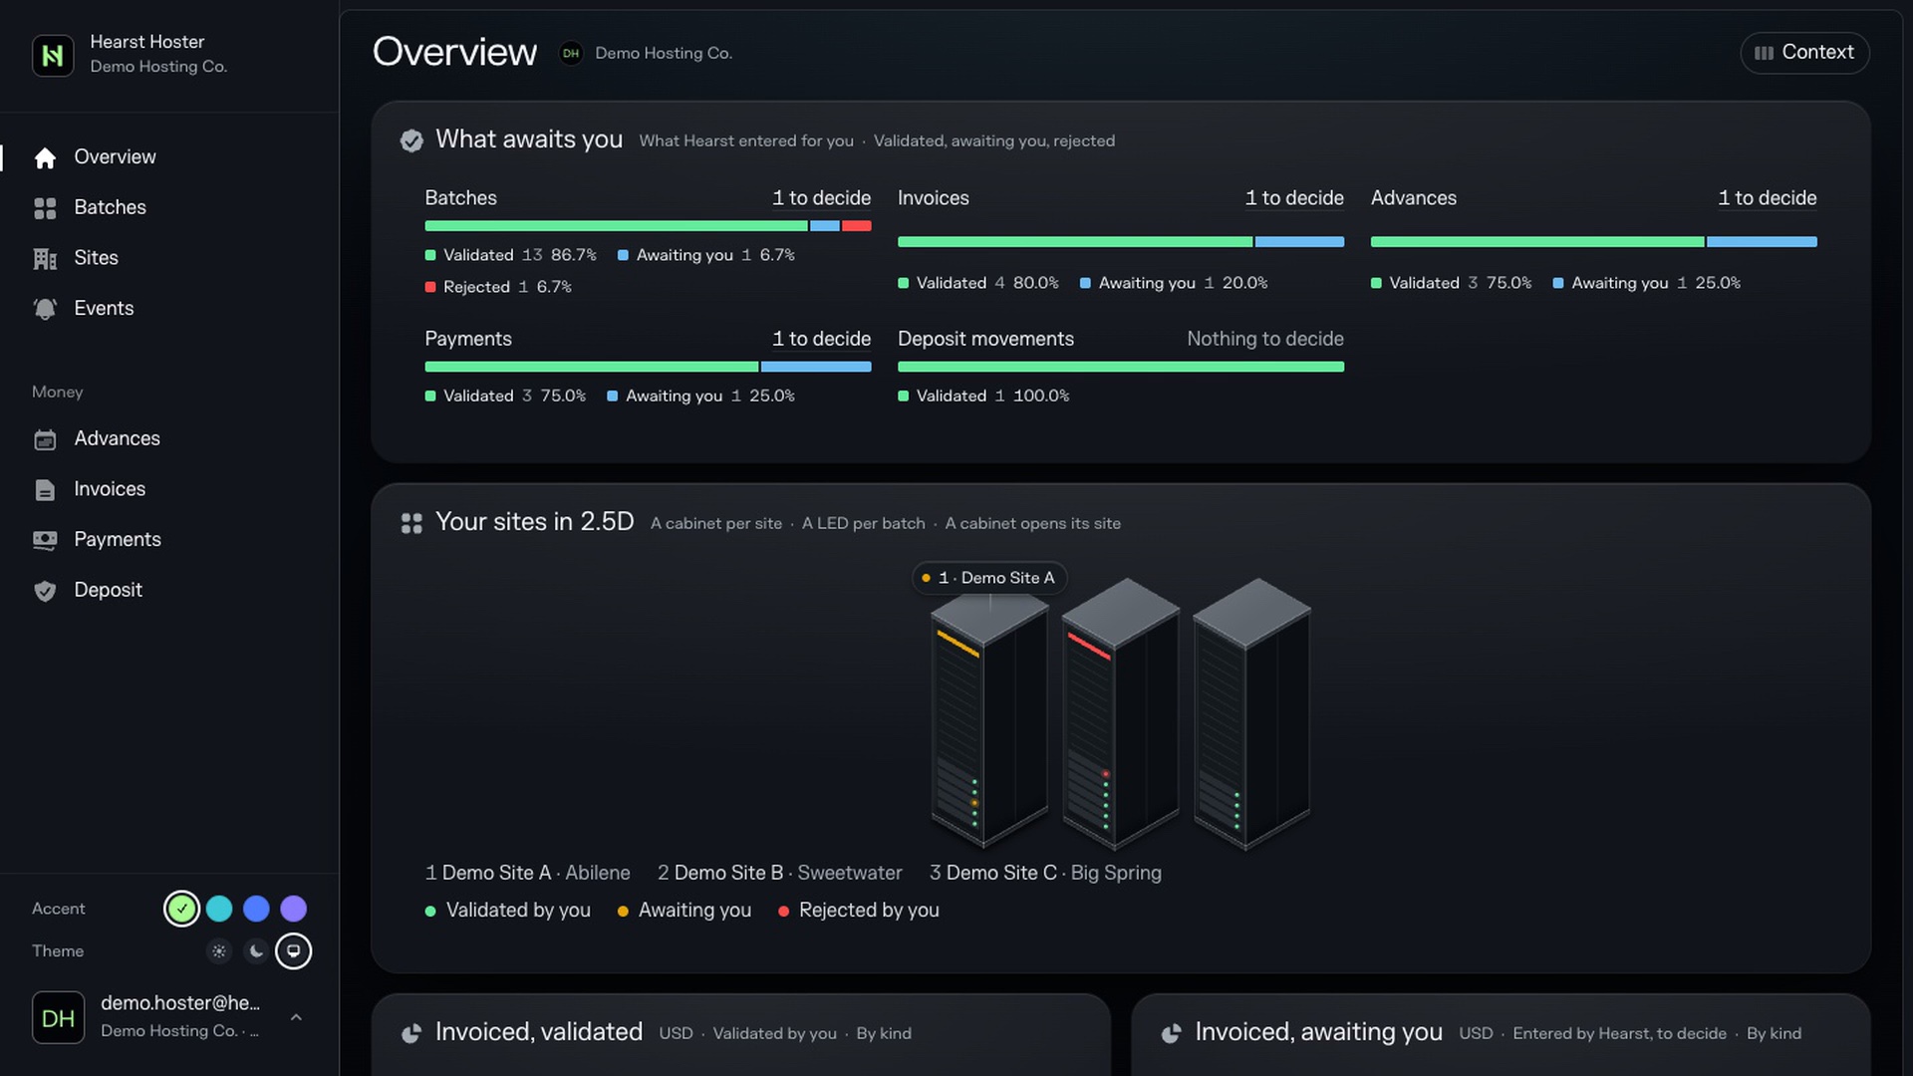Open the Demo Site C server cabinet
The height and width of the screenshot is (1076, 1913).
pyautogui.click(x=1251, y=713)
